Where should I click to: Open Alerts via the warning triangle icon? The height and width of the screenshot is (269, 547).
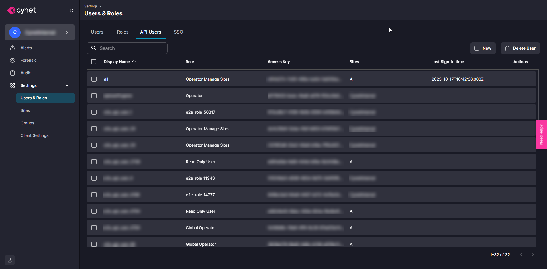[x=13, y=48]
